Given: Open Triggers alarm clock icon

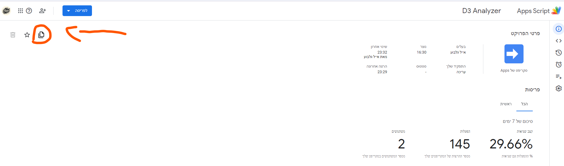Looking at the screenshot, I should [x=559, y=65].
